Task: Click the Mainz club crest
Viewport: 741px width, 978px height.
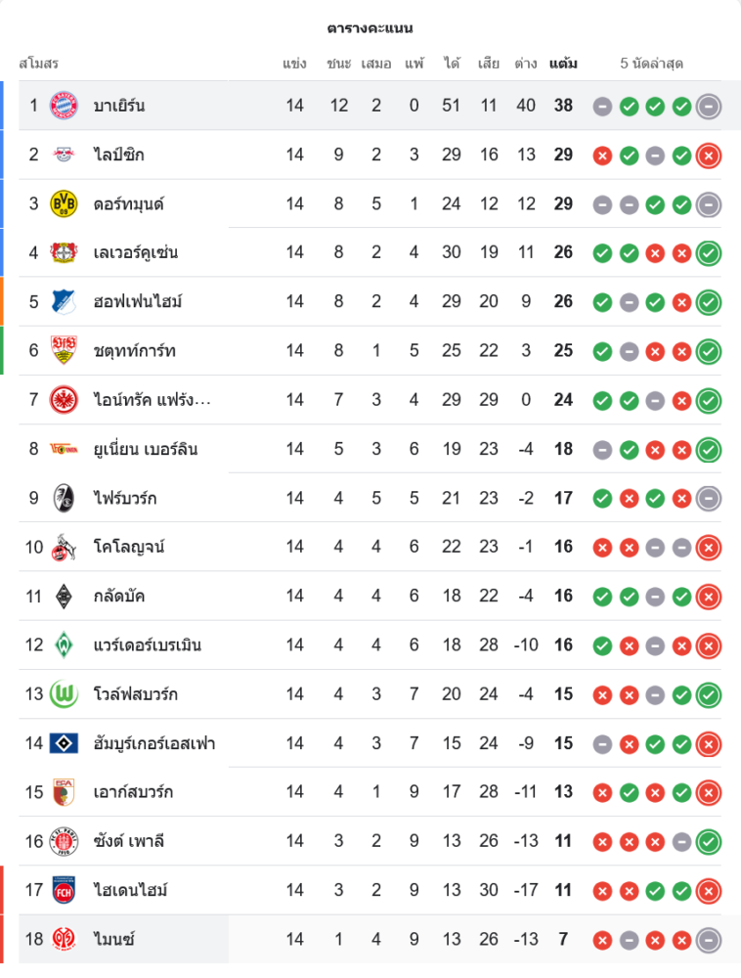Action: click(64, 939)
